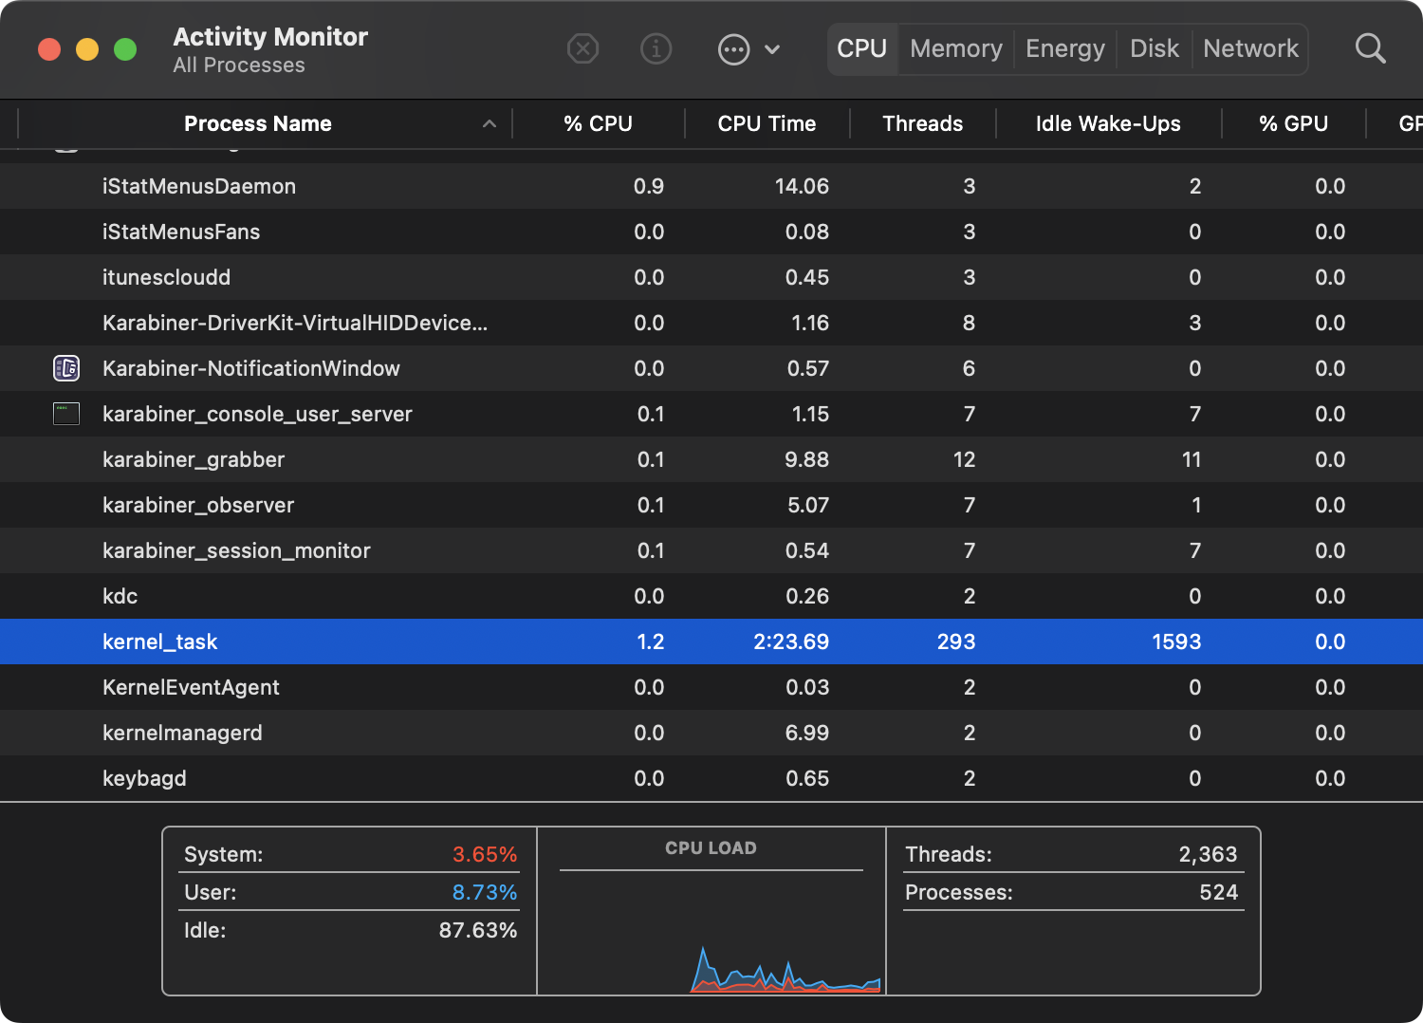Switch to the Network tab
Screen dimensions: 1423x1023
1250,48
